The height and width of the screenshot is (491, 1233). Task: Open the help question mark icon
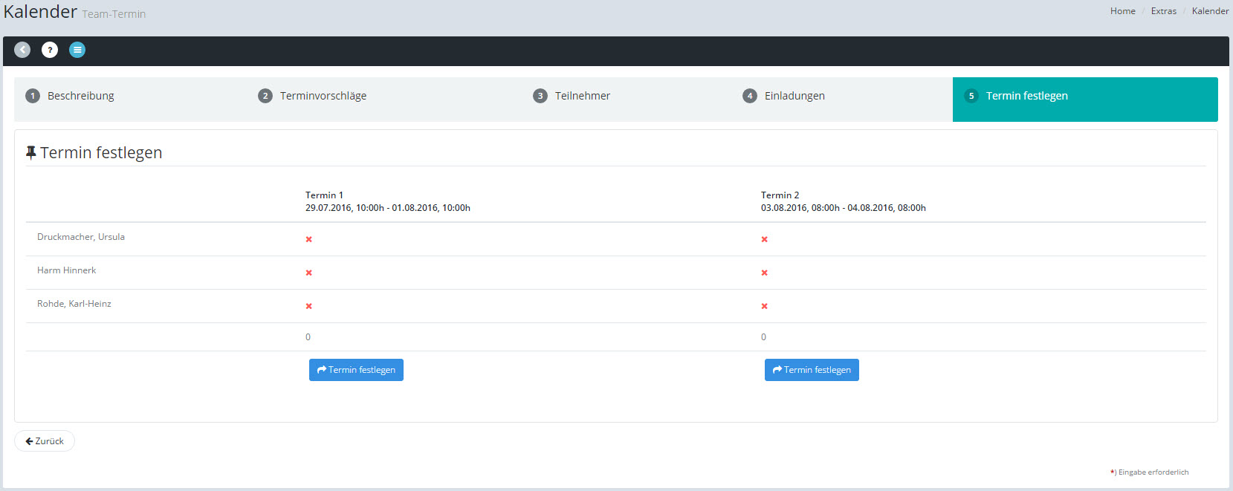tap(50, 50)
